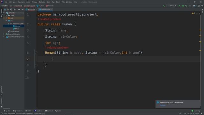Click Human class breadcrumb in navigation bar
Image resolution: width=204 pixels, height=115 pixels.
click(x=40, y=6)
